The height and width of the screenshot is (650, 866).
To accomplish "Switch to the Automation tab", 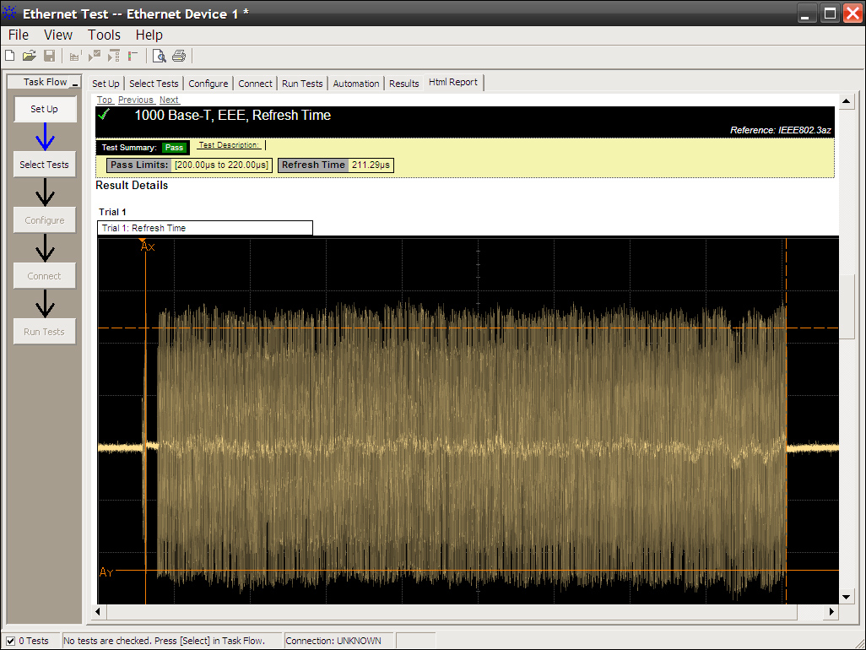I will (356, 84).
